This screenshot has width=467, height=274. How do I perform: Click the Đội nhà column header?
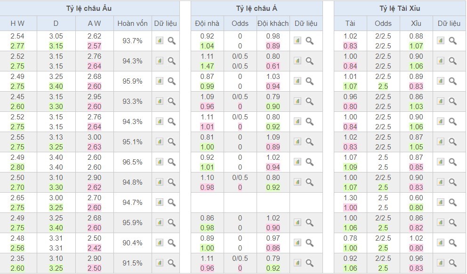pos(207,23)
